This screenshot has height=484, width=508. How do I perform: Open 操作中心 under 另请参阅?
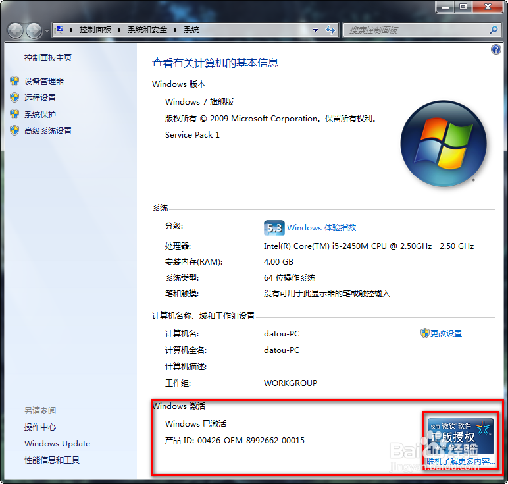(40, 427)
